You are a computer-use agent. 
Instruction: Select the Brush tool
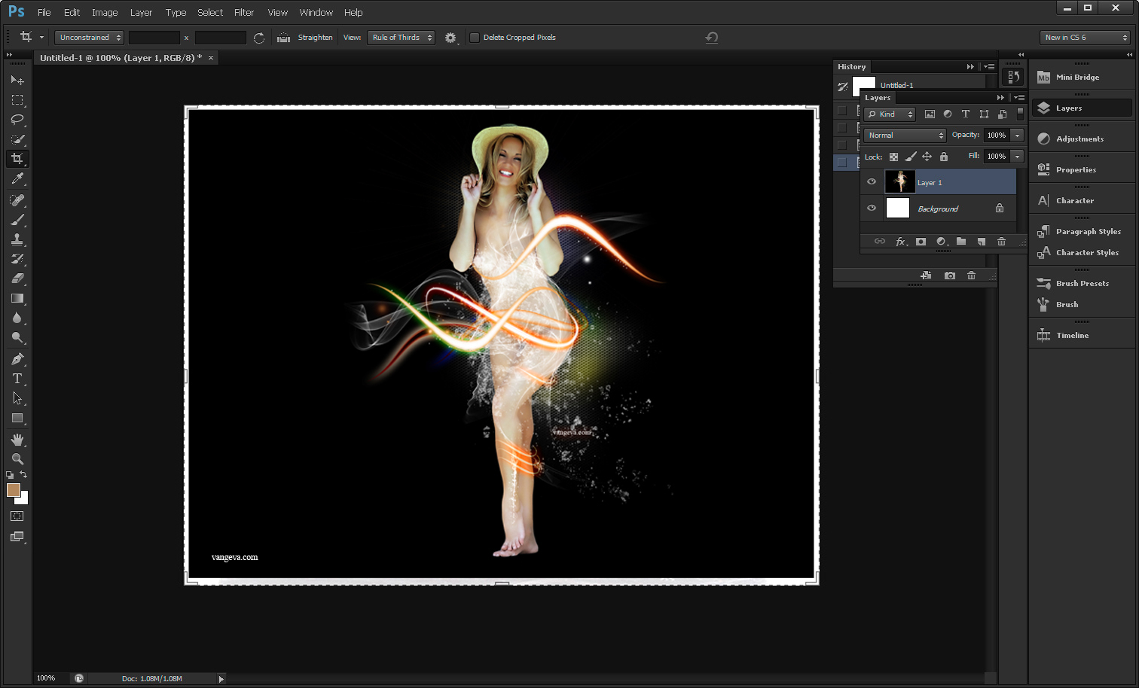pyautogui.click(x=17, y=219)
